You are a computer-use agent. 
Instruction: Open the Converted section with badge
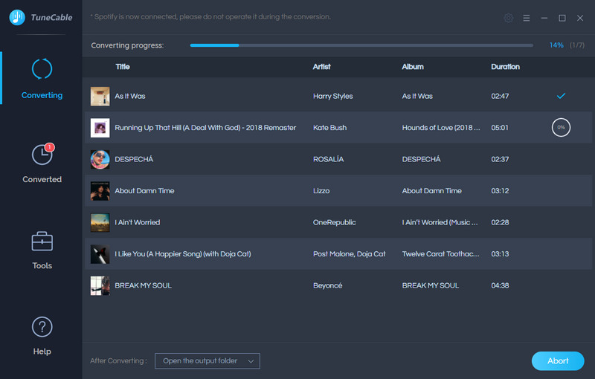(42, 163)
